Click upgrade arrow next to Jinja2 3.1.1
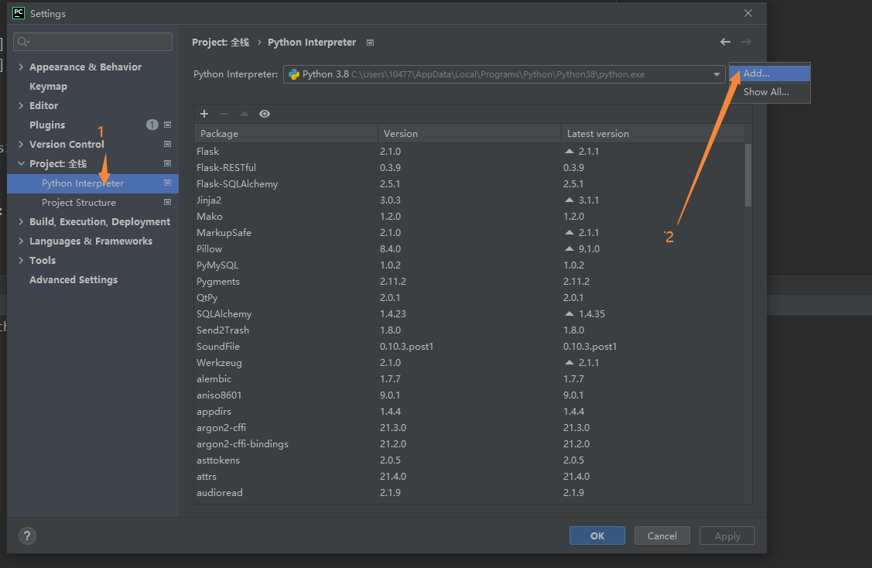The width and height of the screenshot is (872, 568). click(569, 199)
